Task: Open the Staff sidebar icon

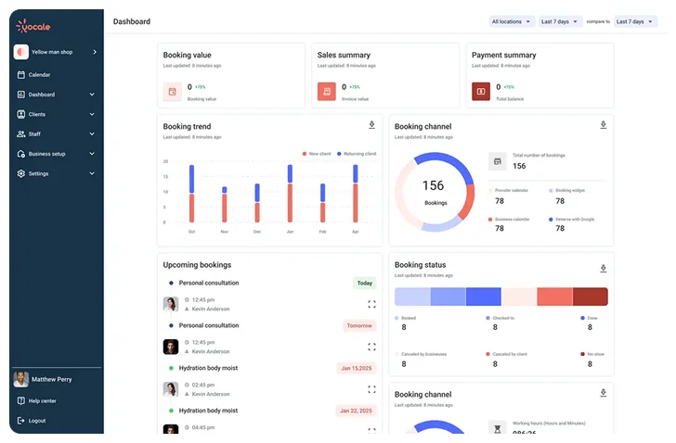Action: click(x=20, y=134)
